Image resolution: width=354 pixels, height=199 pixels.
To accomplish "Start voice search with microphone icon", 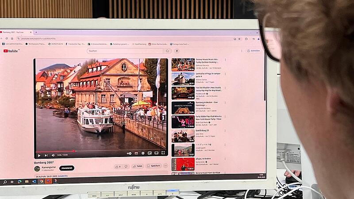I will pyautogui.click(x=177, y=51).
